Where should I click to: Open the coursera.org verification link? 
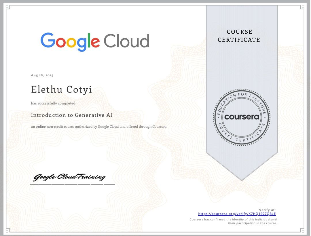tap(237, 214)
